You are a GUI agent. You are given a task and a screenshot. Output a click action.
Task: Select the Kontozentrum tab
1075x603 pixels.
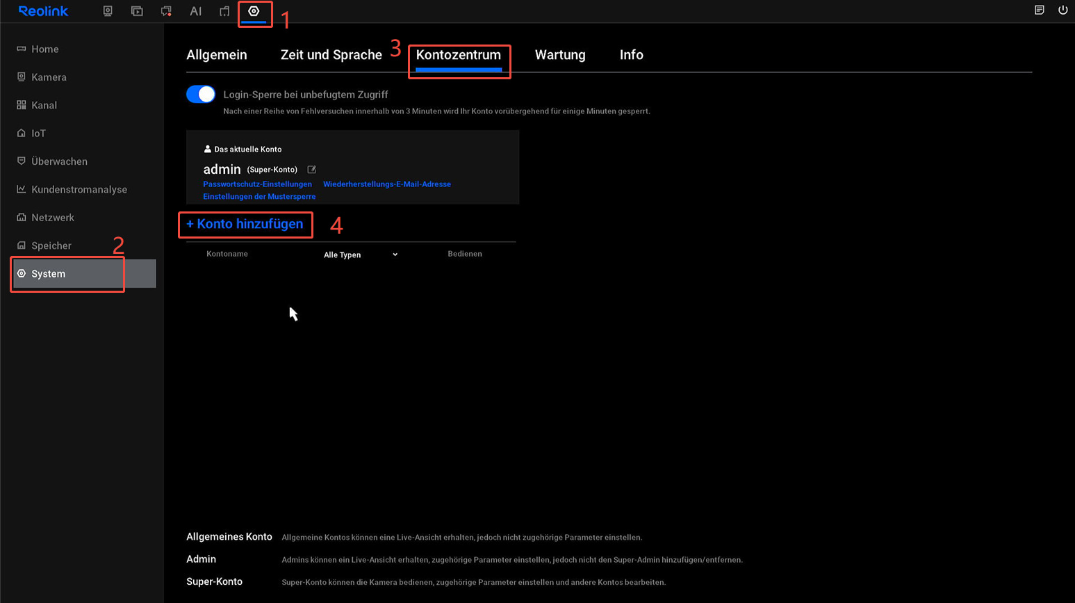click(x=459, y=55)
